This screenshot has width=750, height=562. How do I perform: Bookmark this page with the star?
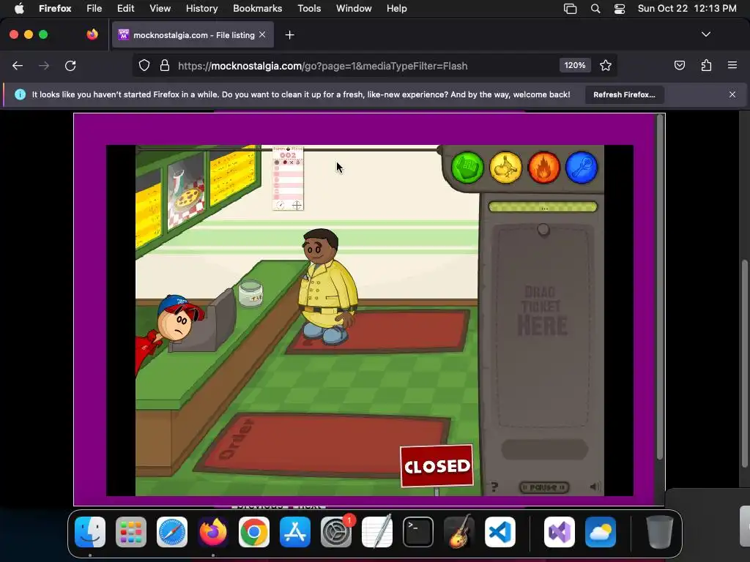tap(606, 65)
